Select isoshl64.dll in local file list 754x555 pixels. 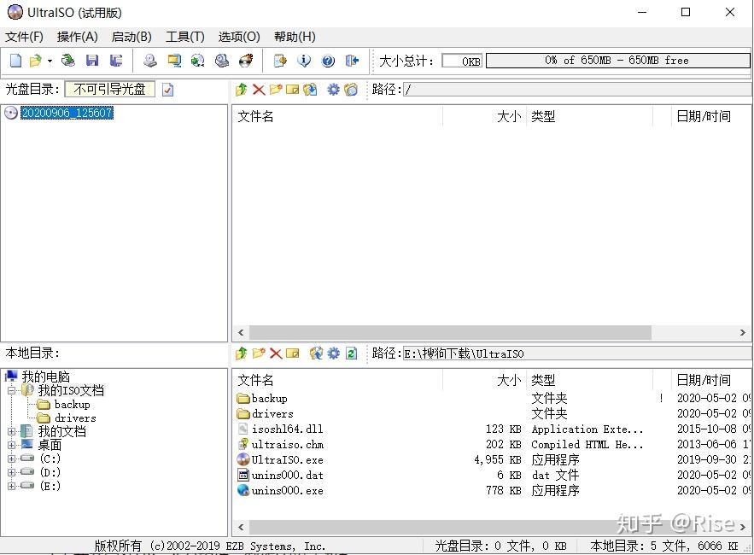tap(287, 429)
